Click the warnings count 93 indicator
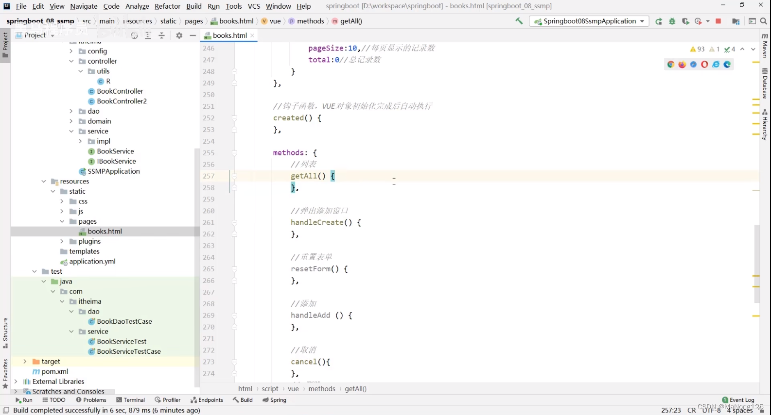The image size is (771, 415). pos(697,49)
